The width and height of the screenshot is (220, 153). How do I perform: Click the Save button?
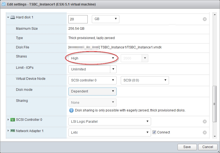coord(187,147)
